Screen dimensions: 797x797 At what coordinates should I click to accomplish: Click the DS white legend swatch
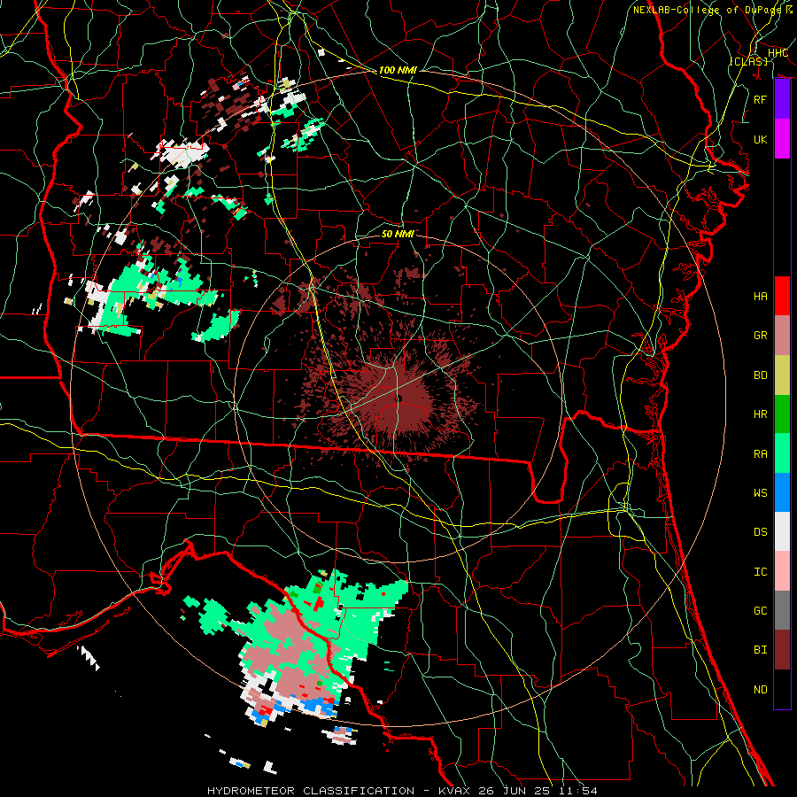[x=782, y=531]
